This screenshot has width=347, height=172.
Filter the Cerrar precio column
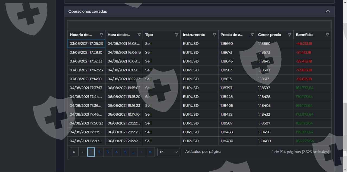click(290, 35)
